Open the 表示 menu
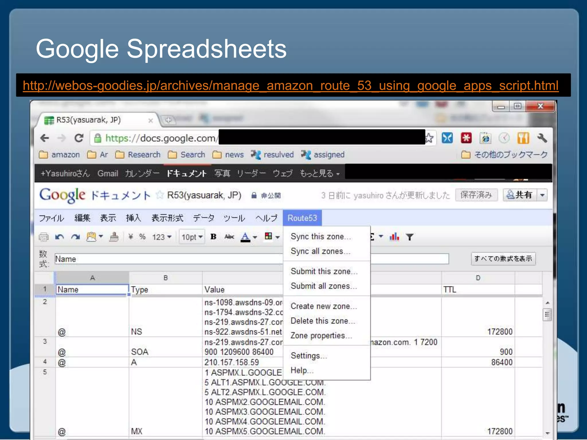 (x=108, y=218)
